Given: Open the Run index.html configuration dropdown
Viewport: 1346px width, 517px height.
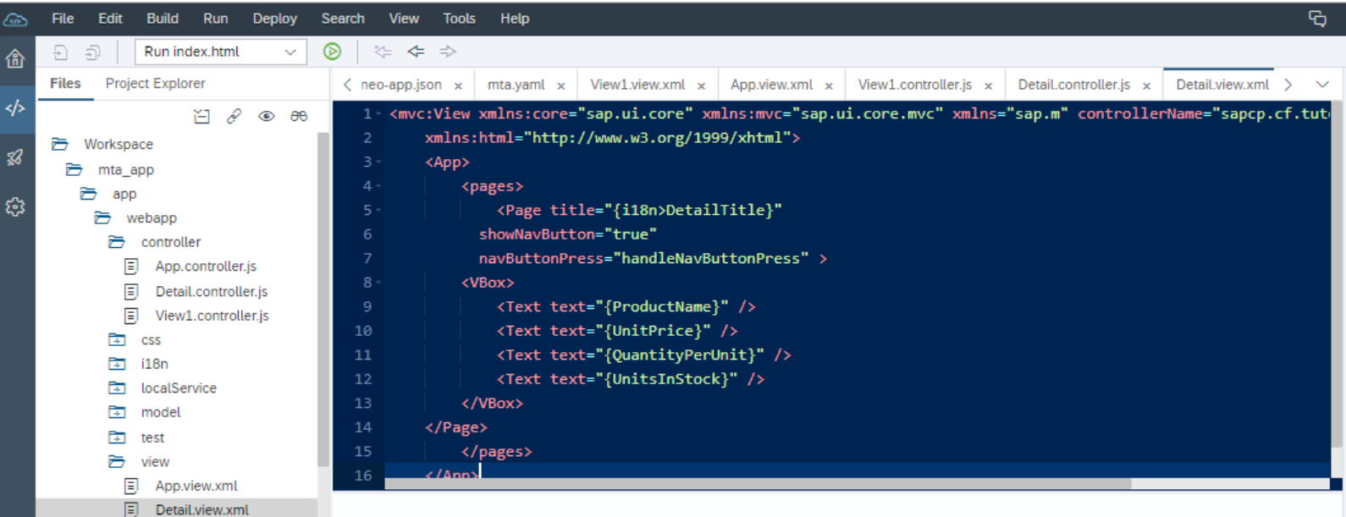Looking at the screenshot, I should (x=220, y=52).
